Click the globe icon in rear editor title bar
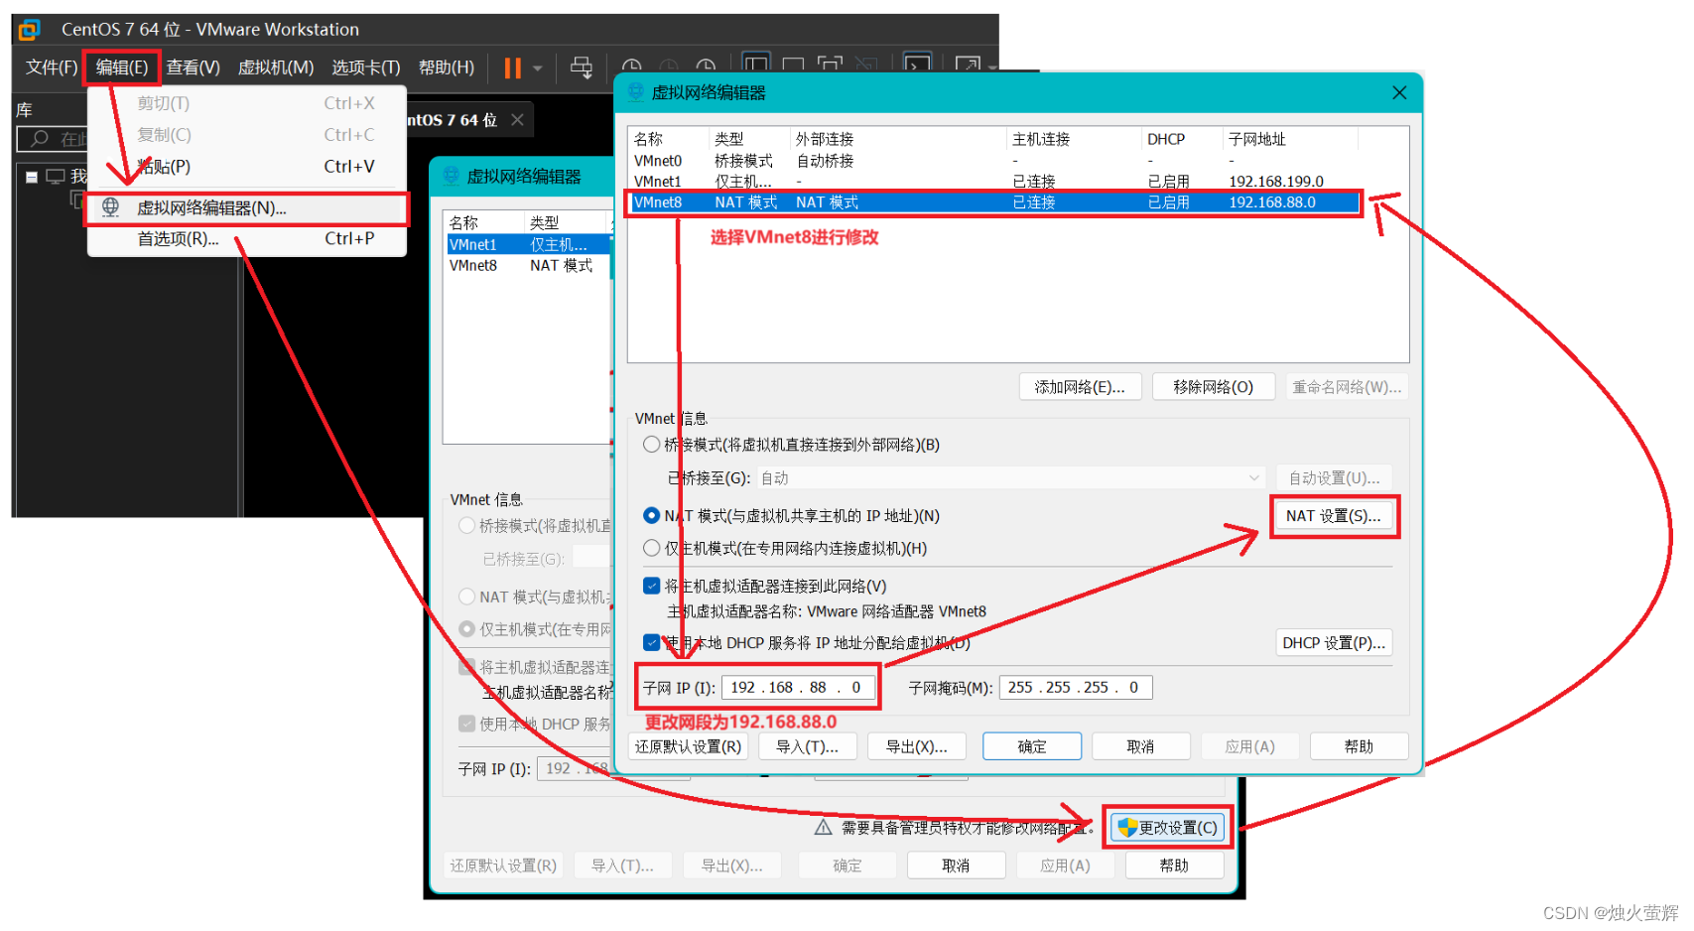Viewport: 1694px width, 931px height. [452, 176]
